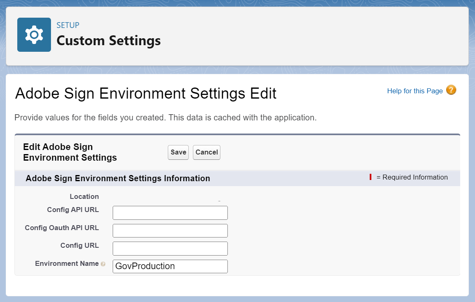Click the Environment Name label text
The width and height of the screenshot is (475, 302).
(x=67, y=263)
